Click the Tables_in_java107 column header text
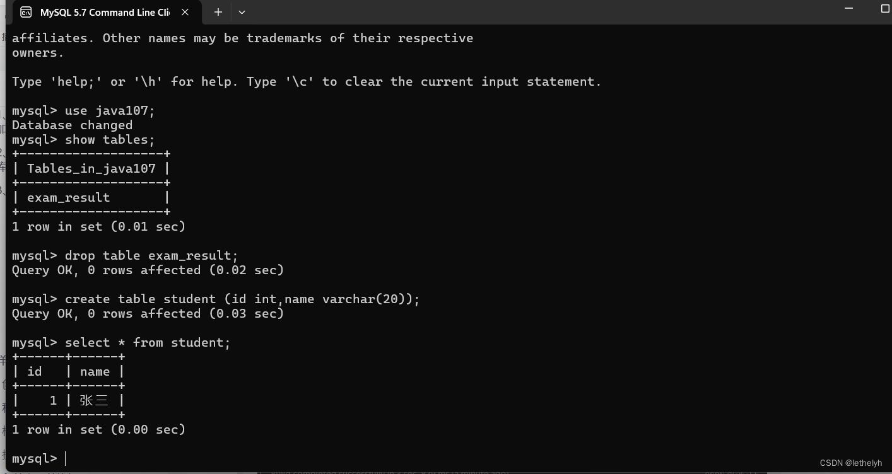 pyautogui.click(x=92, y=168)
